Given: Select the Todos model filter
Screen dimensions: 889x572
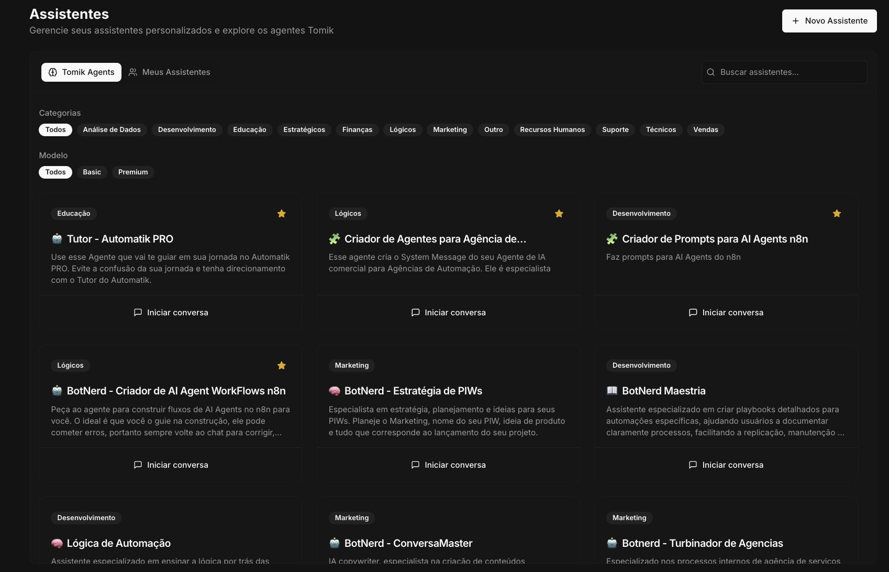Looking at the screenshot, I should click(x=55, y=172).
